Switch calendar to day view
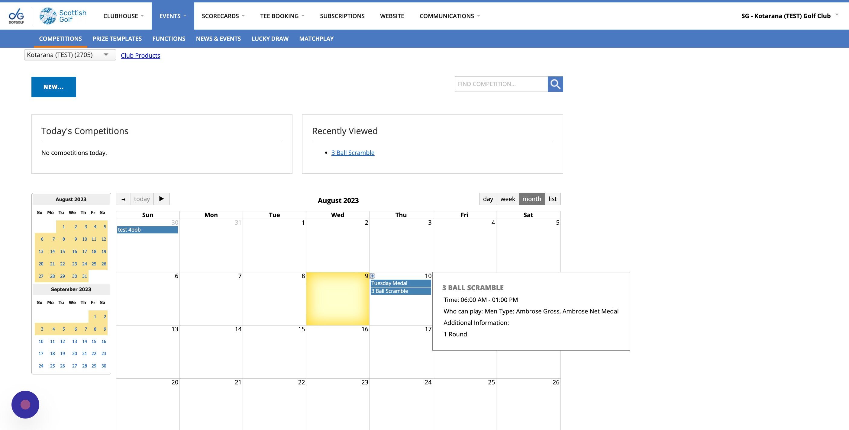Screen dimensions: 849x430 (x=488, y=199)
